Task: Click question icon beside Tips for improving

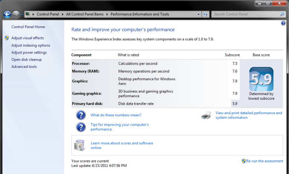Action: tap(81, 127)
